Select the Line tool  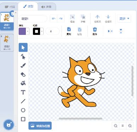pos(23,101)
